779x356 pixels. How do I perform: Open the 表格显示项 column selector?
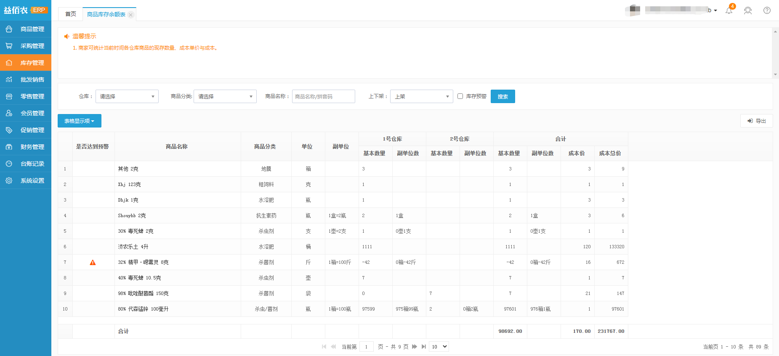click(80, 121)
